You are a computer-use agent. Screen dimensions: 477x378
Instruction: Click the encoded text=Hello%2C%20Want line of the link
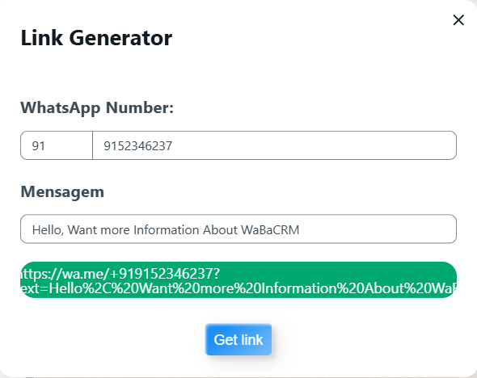pyautogui.click(x=238, y=288)
